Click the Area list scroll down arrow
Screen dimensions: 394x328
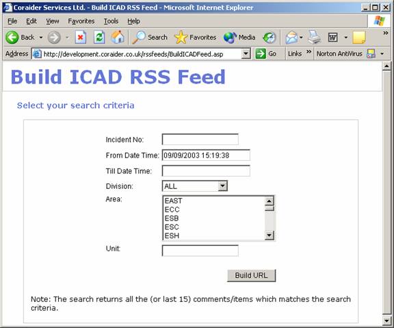(269, 236)
